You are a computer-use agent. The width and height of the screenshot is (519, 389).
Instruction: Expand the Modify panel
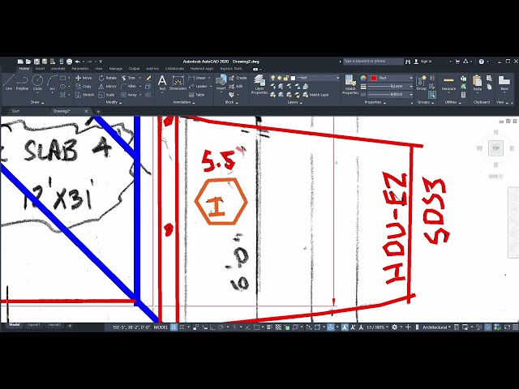point(114,103)
